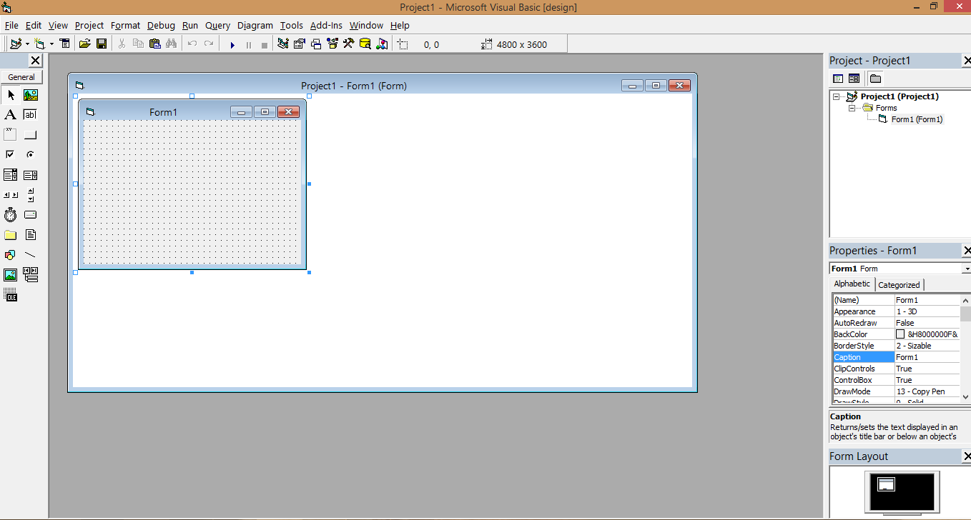Screen dimensions: 971x520
Task: Select the Pointer tool in the toolbox
Action: pyautogui.click(x=10, y=95)
